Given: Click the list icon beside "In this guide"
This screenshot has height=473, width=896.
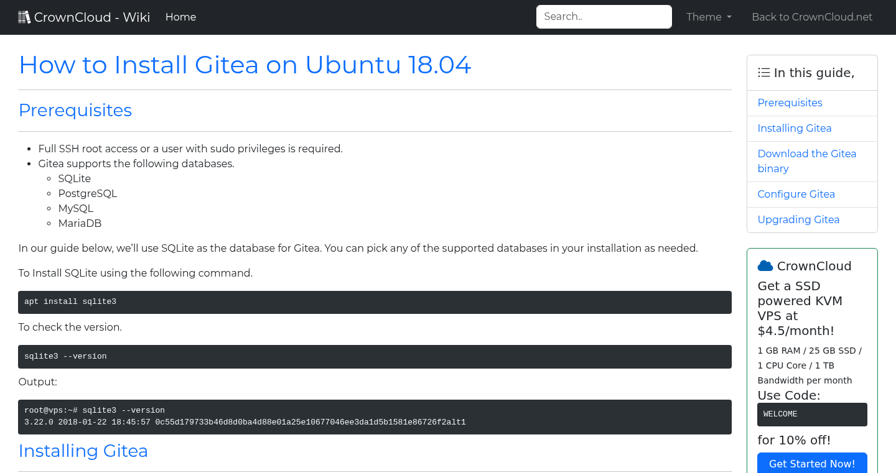Looking at the screenshot, I should (x=763, y=72).
